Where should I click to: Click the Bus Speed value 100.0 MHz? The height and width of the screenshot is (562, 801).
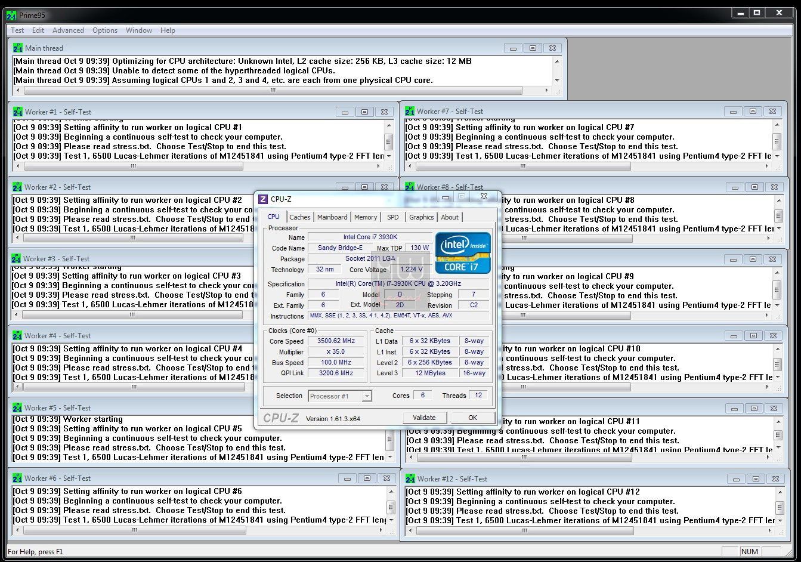click(x=336, y=363)
